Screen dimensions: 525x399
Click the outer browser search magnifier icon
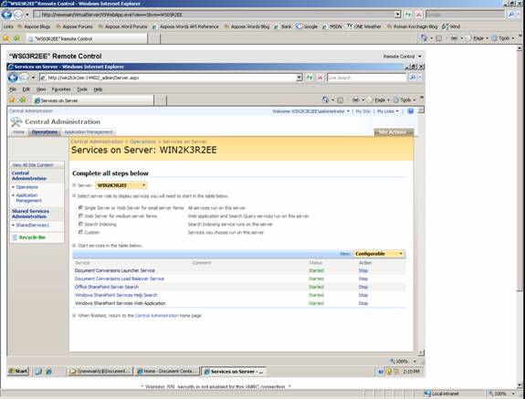(511, 15)
